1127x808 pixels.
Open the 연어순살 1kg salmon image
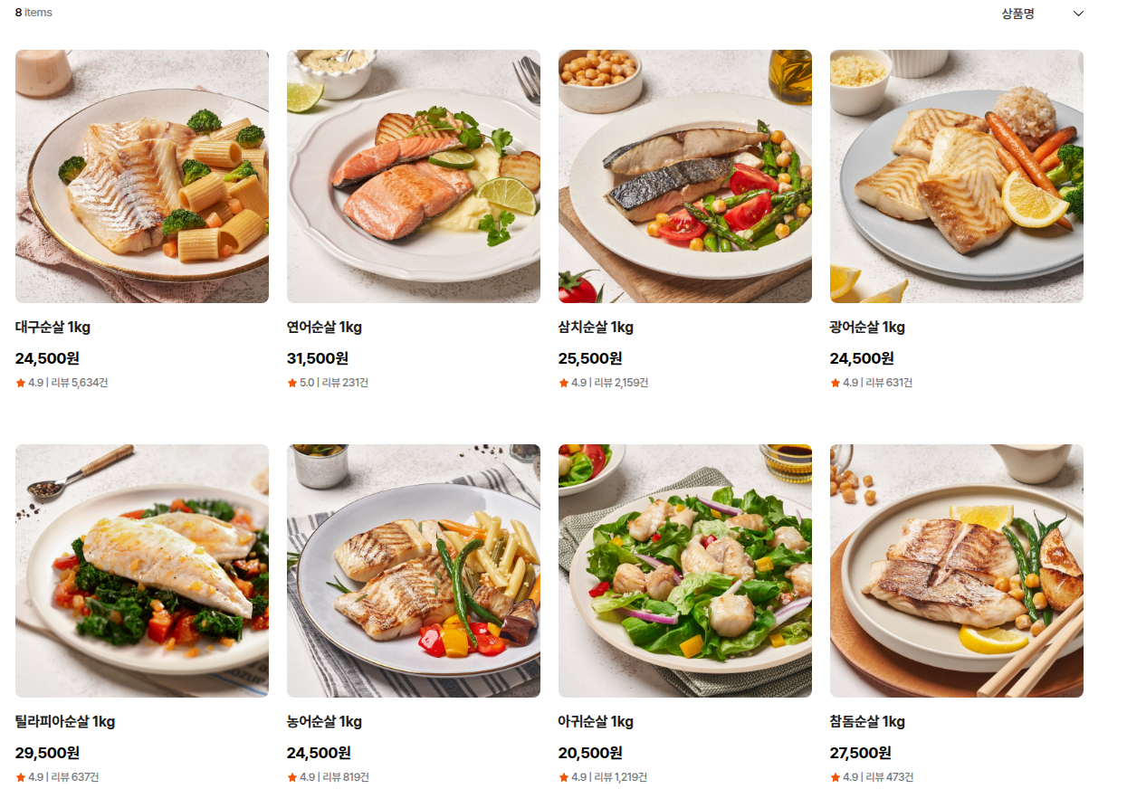[x=414, y=176]
